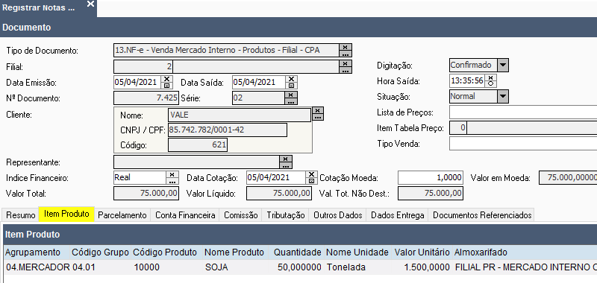
Task: Open the Representante lookup (… icon)
Action: (286, 165)
